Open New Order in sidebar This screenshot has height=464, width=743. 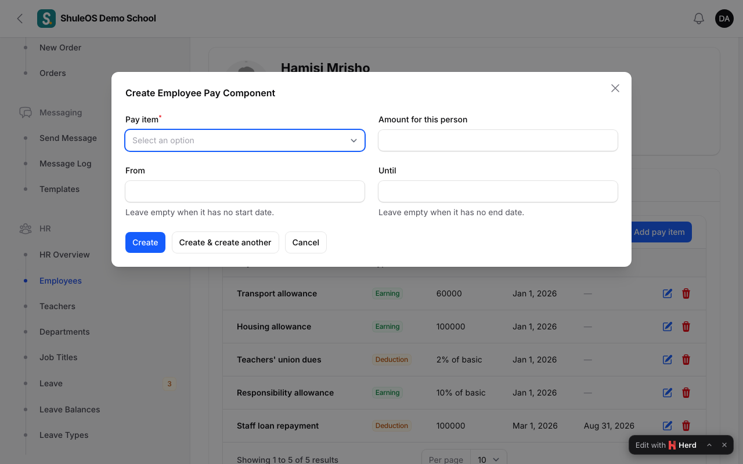(60, 48)
